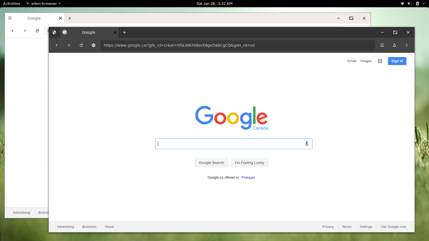Close the Google tab in the background window
This screenshot has height=241, width=429.
(60, 18)
